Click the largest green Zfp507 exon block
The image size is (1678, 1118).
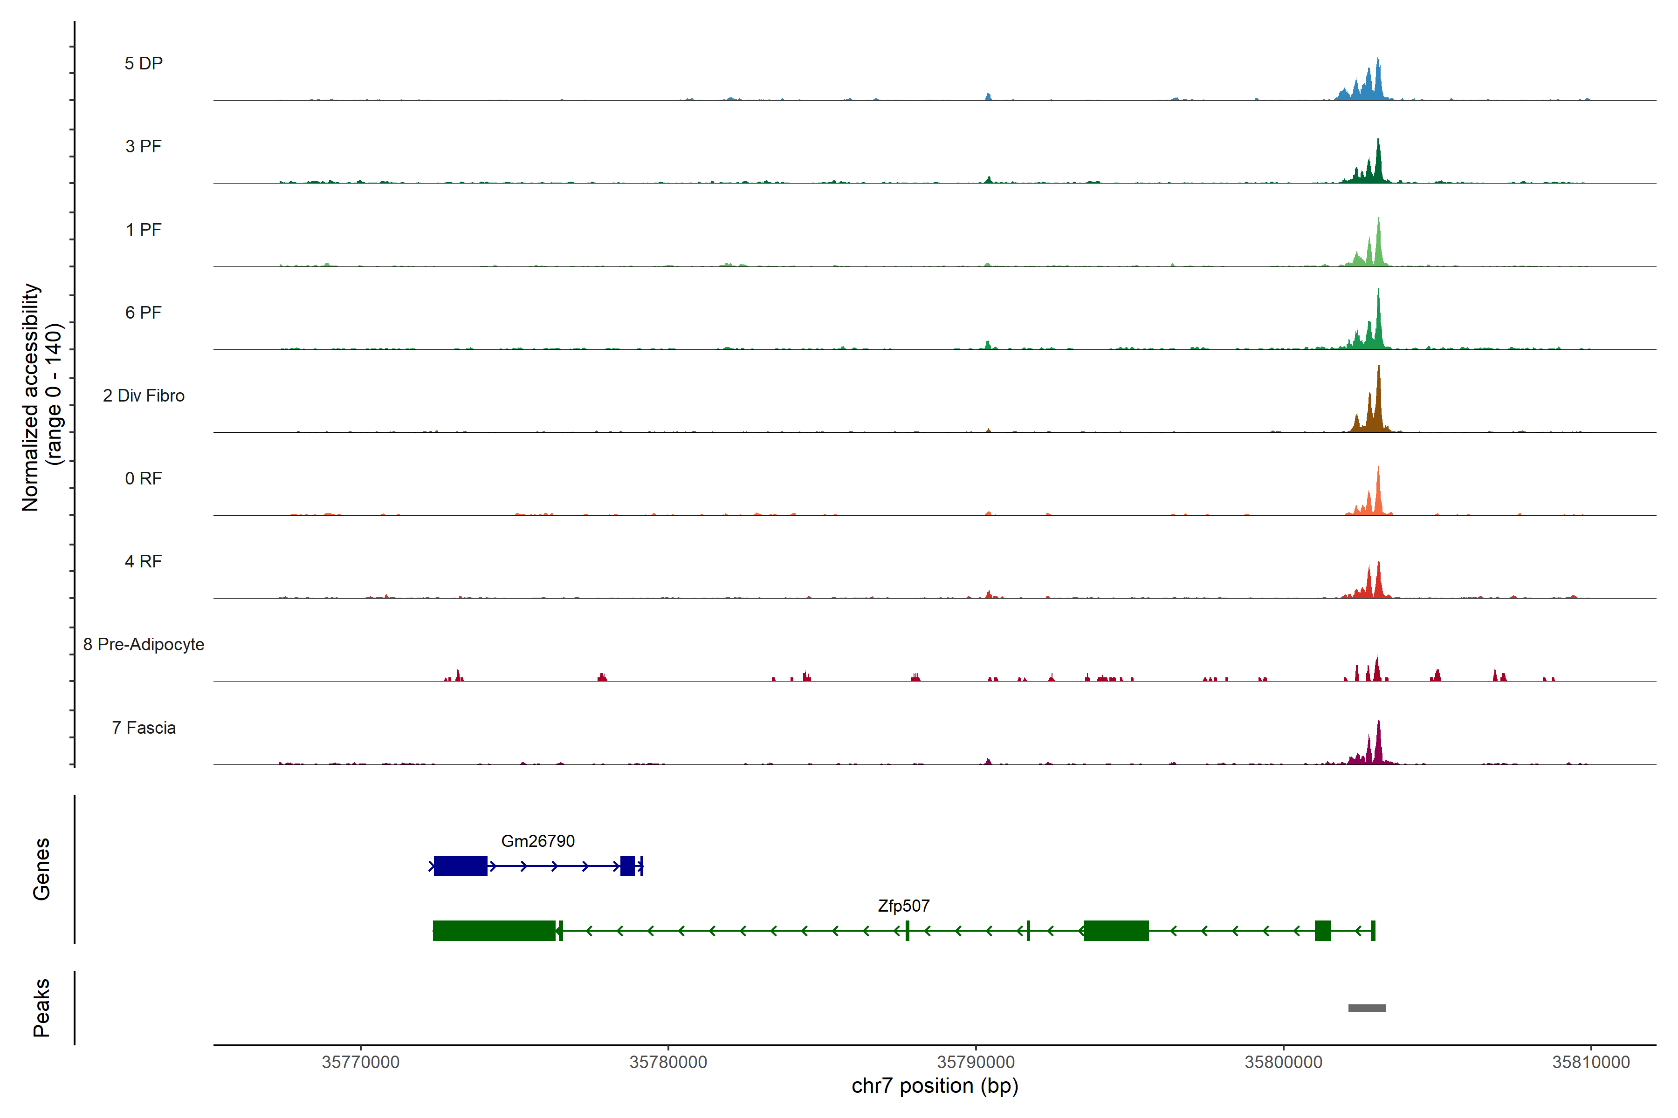click(494, 931)
